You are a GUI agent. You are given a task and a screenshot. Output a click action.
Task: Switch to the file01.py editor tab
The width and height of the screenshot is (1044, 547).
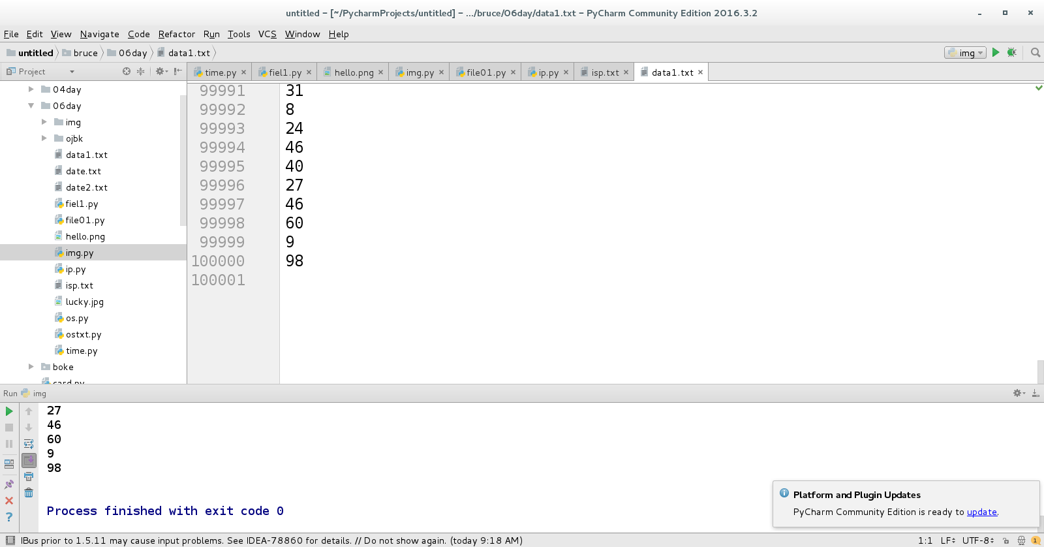[485, 72]
